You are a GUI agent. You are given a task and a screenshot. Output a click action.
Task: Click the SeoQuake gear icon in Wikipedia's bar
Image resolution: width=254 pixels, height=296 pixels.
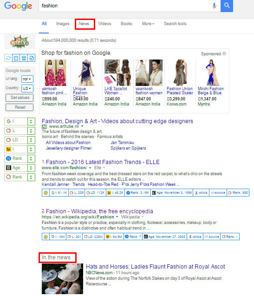click(x=46, y=237)
